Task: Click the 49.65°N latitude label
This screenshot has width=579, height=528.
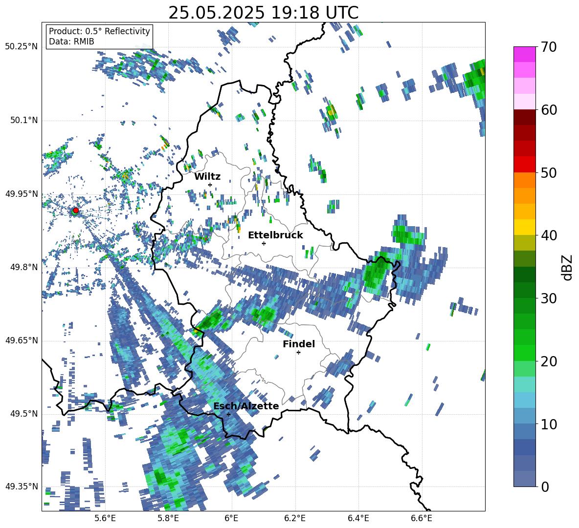Action: (x=22, y=340)
